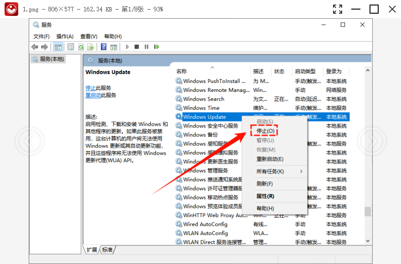Click the Windows Search gear icon
The width and height of the screenshot is (401, 264).
[x=179, y=99]
